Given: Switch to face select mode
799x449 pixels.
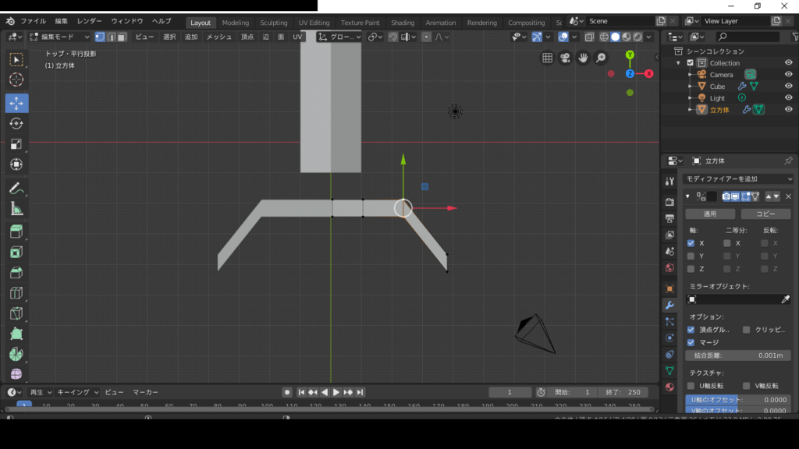Looking at the screenshot, I should [121, 37].
